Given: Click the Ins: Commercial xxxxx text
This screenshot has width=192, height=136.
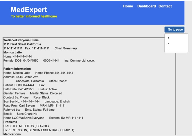Looking at the screenshot, I should (80, 61).
